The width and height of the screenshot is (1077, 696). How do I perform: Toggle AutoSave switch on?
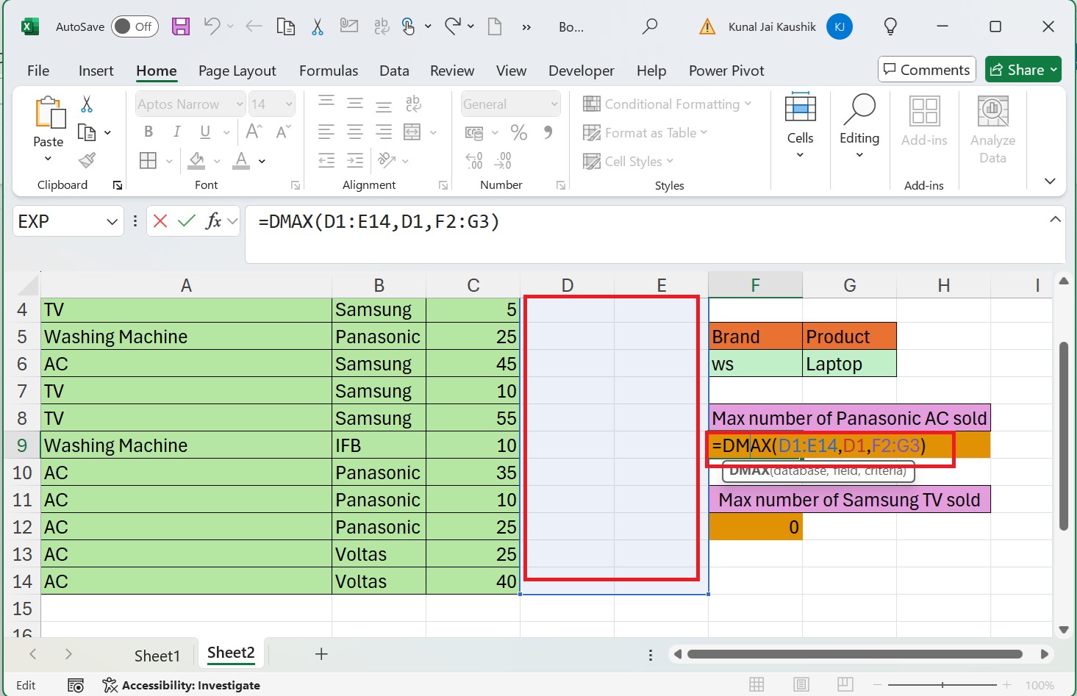click(x=134, y=27)
